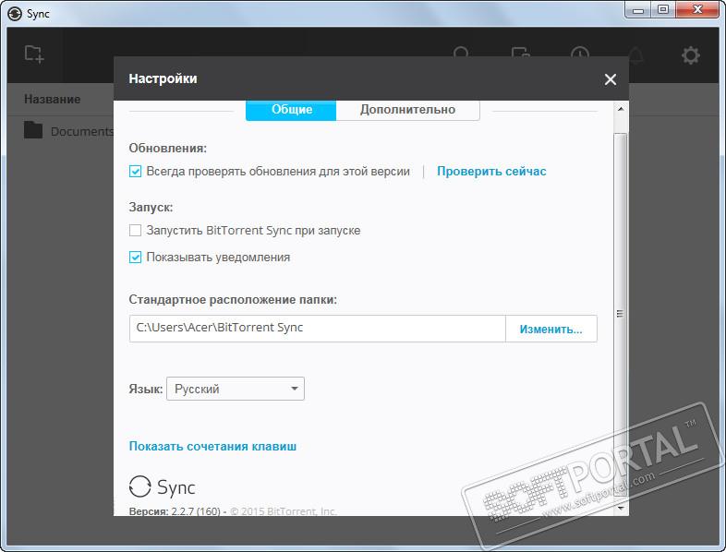Maximize the Sync window

pyautogui.click(x=663, y=10)
